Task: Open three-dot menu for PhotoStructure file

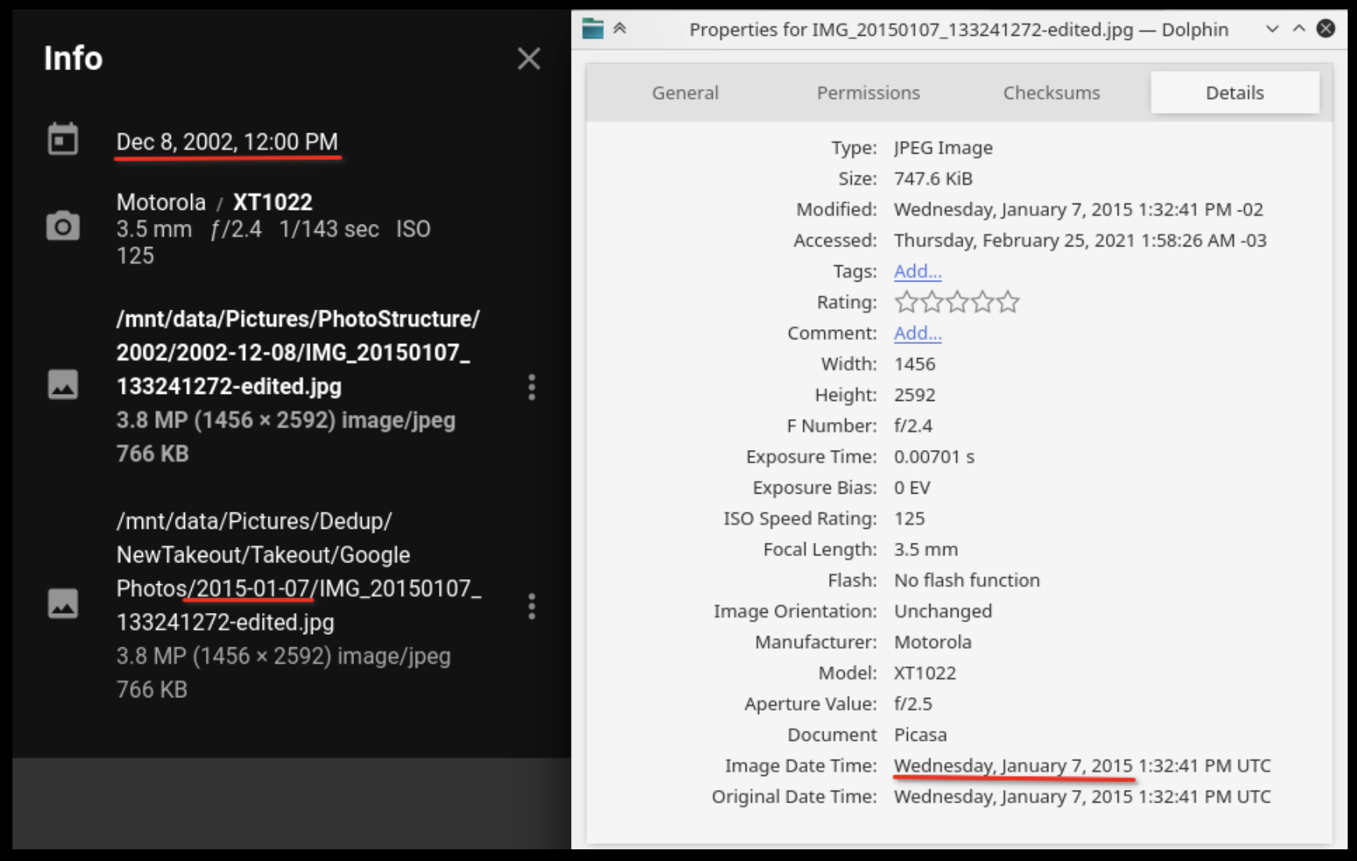Action: [532, 387]
